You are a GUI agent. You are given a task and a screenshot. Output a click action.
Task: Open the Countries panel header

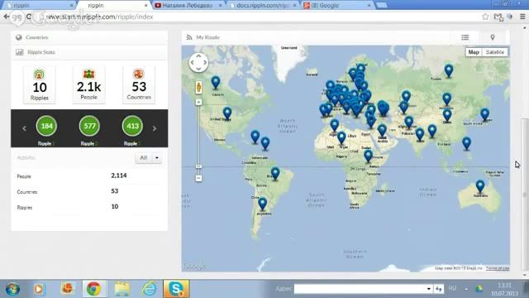(x=89, y=37)
